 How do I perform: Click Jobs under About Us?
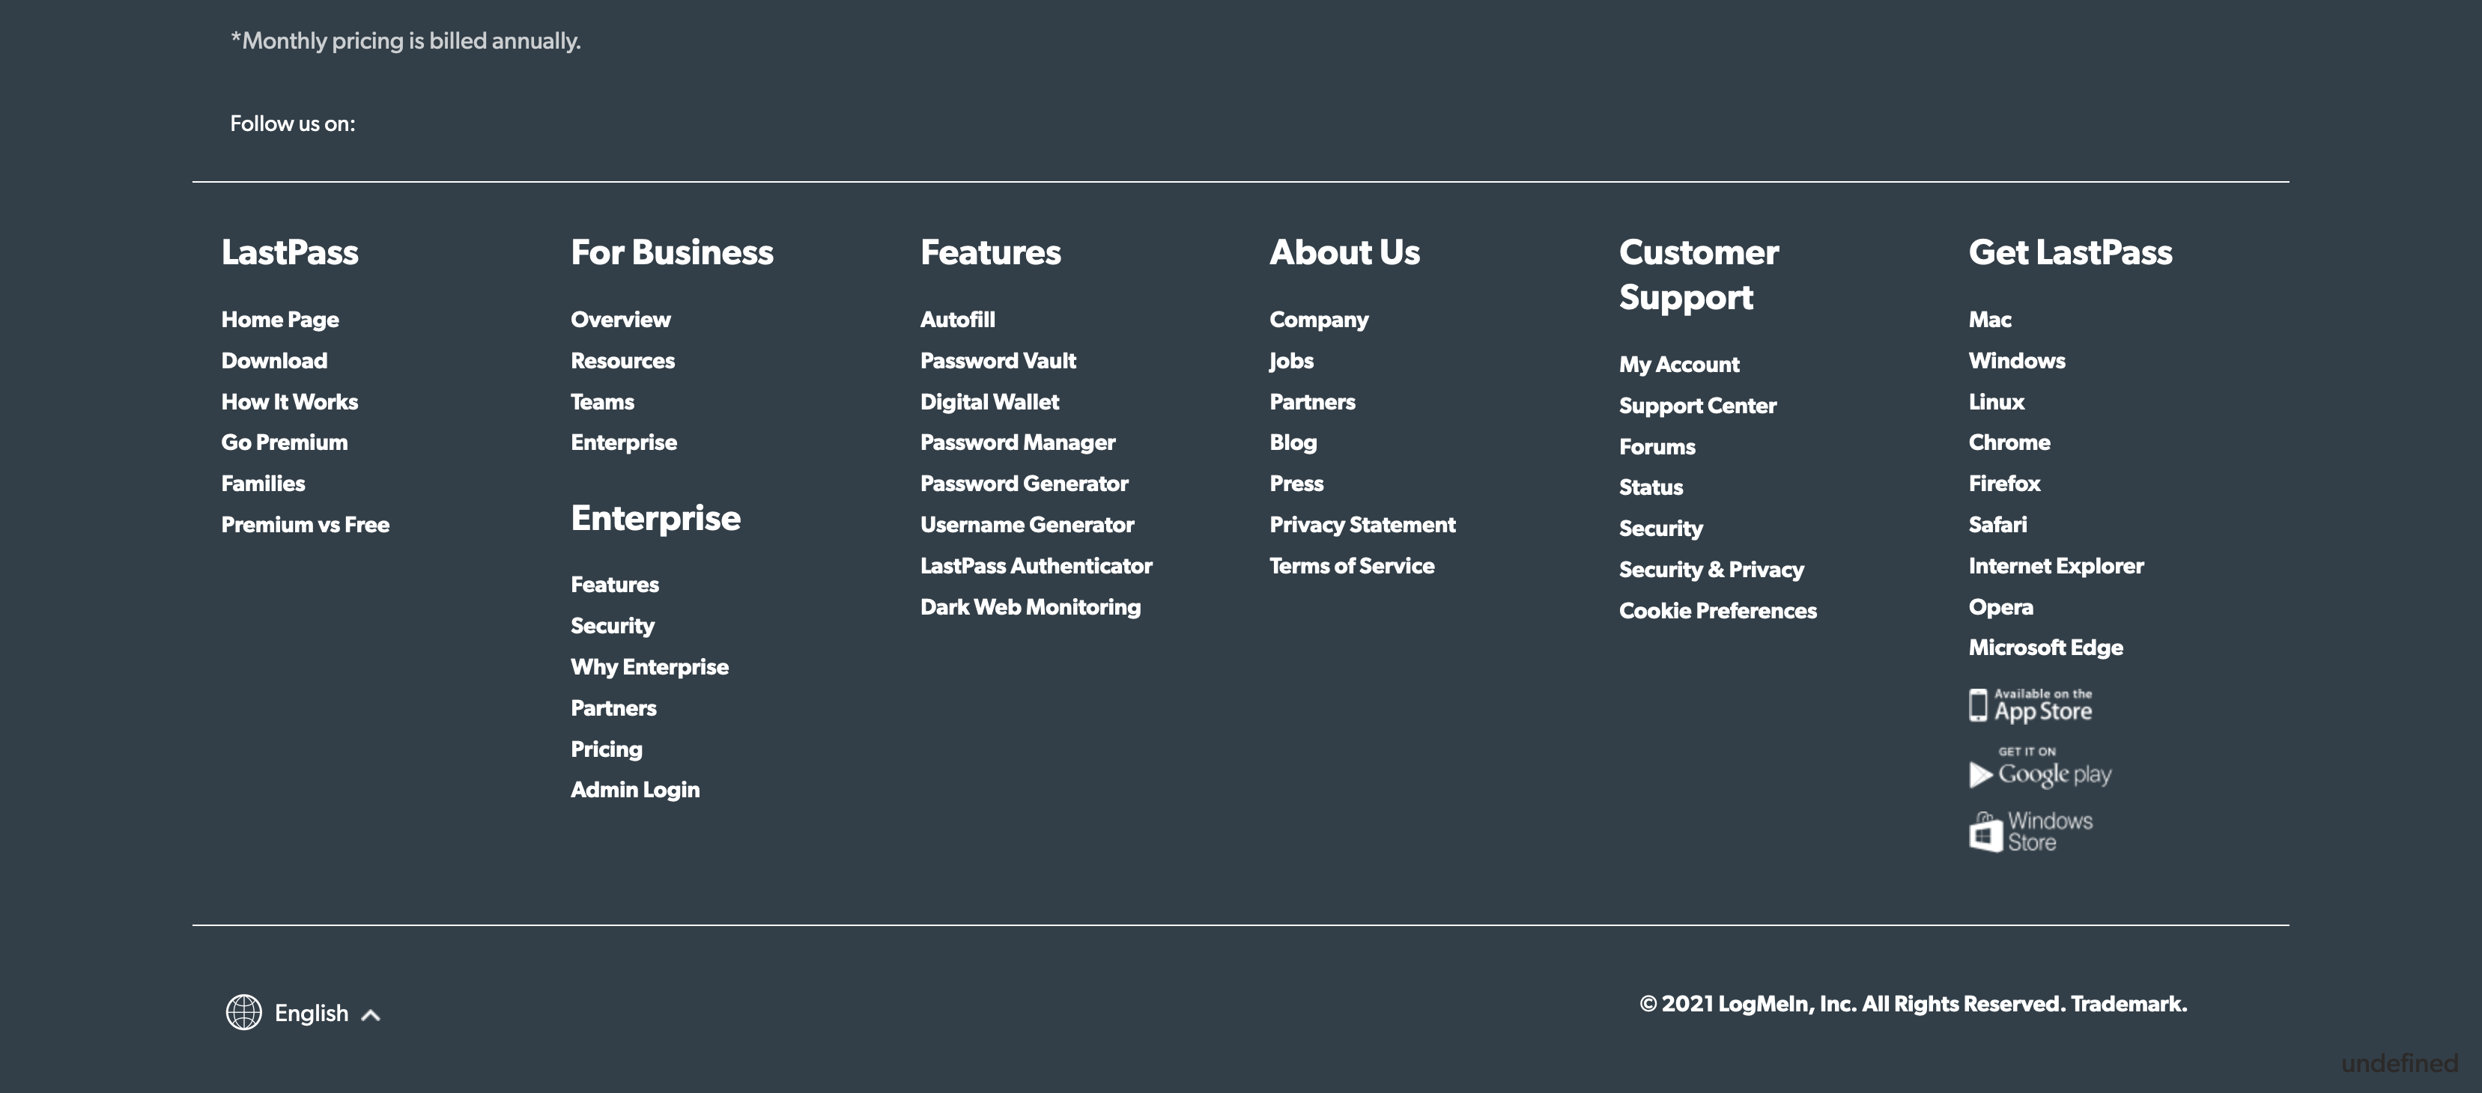(1290, 360)
